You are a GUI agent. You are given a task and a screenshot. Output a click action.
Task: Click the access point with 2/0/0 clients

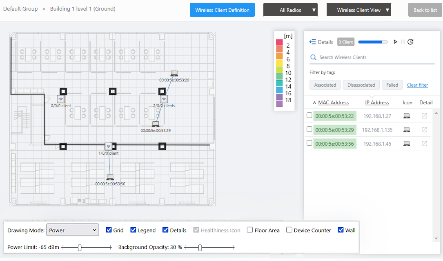coord(164,99)
